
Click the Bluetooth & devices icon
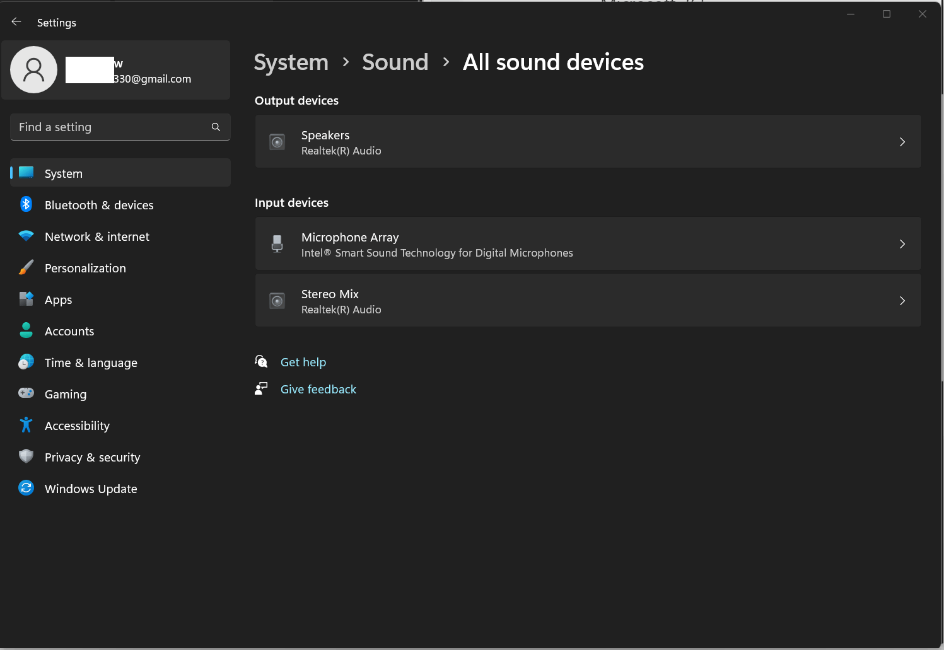coord(26,204)
